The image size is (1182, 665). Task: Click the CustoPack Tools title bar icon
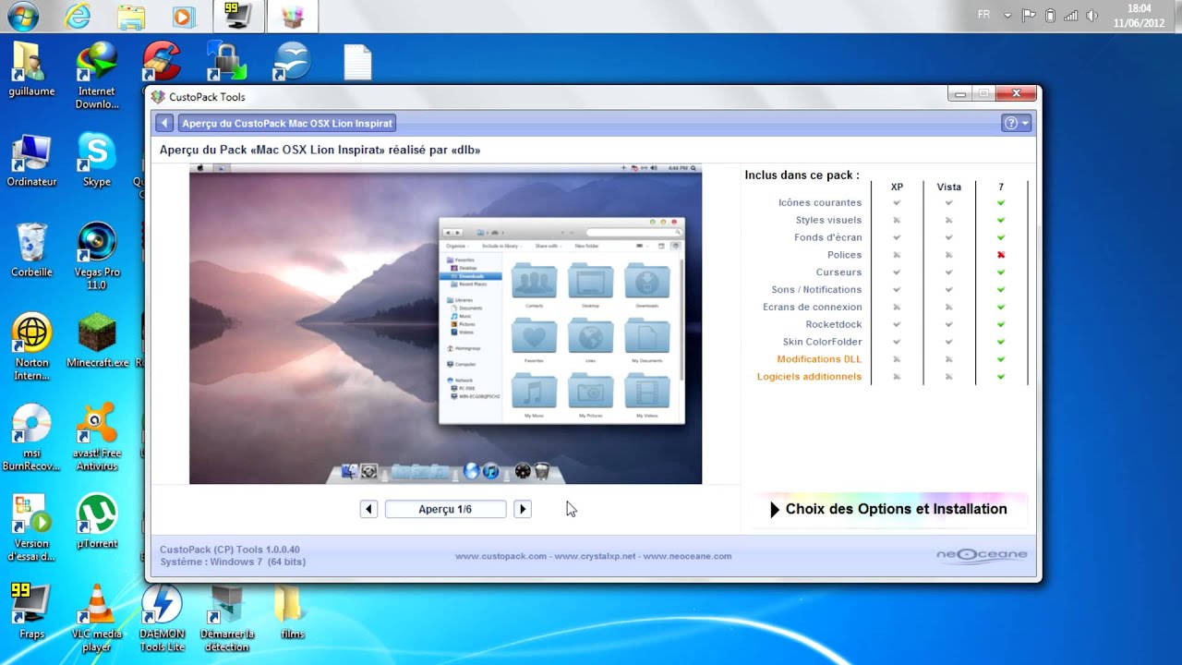pos(158,97)
